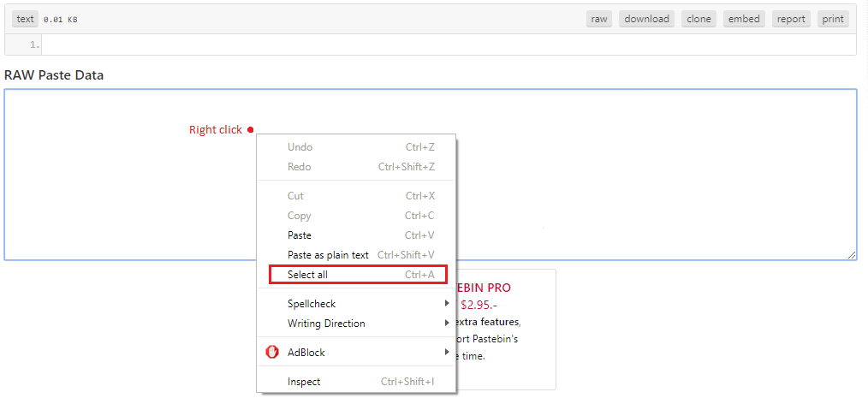Click the raw button

point(599,19)
